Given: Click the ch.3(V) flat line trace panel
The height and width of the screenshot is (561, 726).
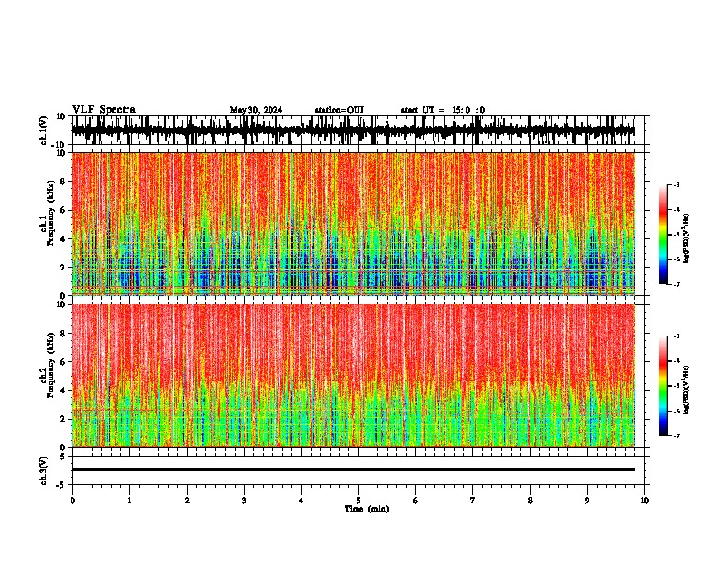Looking at the screenshot, I should tap(357, 470).
